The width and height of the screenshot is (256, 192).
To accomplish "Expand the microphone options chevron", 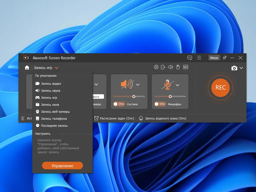I will [177, 85].
